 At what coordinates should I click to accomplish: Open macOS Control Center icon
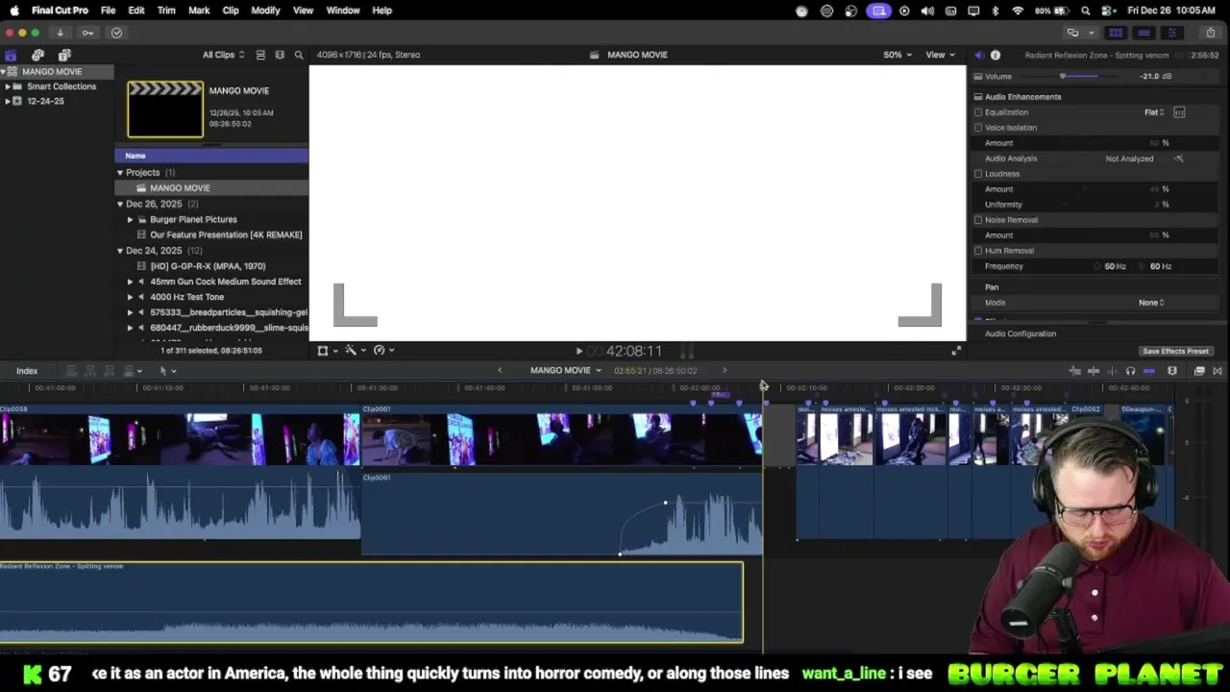(1108, 11)
